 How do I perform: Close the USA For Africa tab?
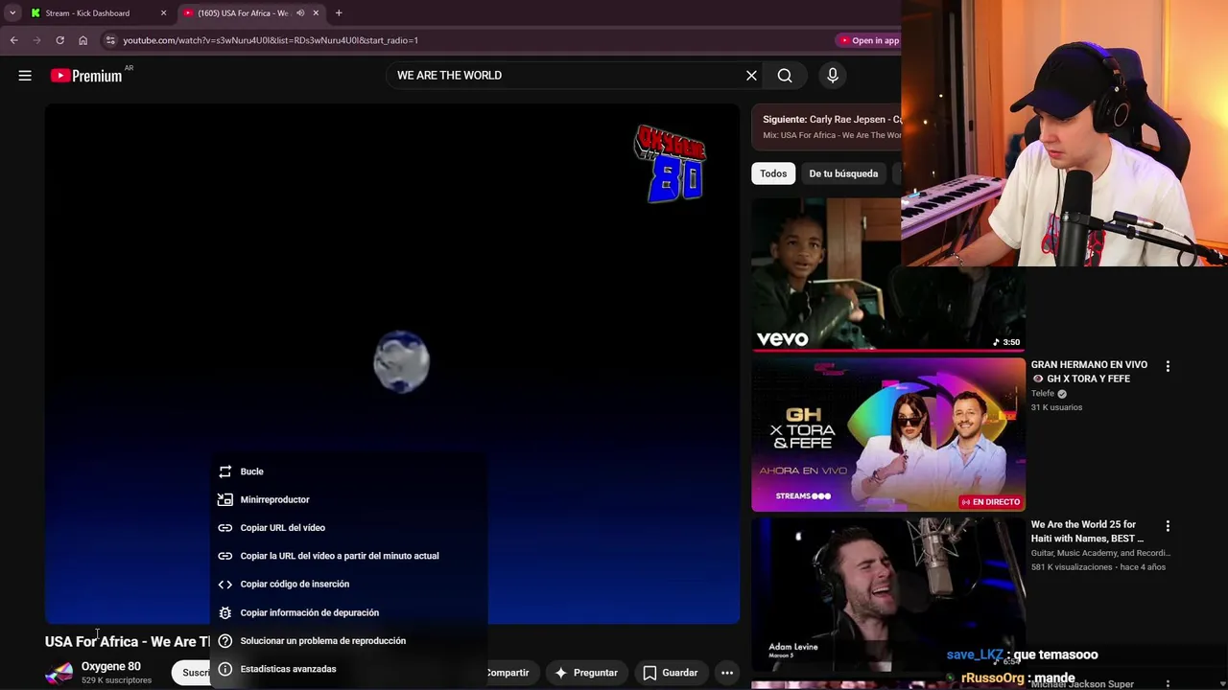(316, 13)
